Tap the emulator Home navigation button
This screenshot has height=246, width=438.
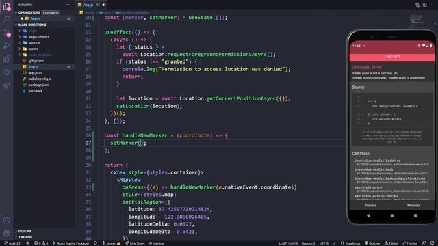click(392, 216)
